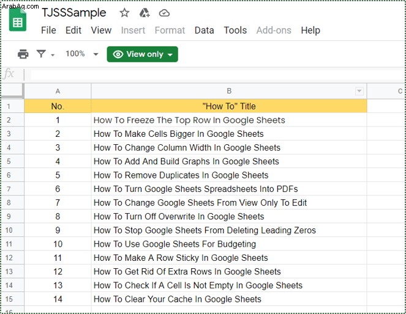
Task: Select cell Check If A Cell Is Not Empty
Action: [x=229, y=285]
